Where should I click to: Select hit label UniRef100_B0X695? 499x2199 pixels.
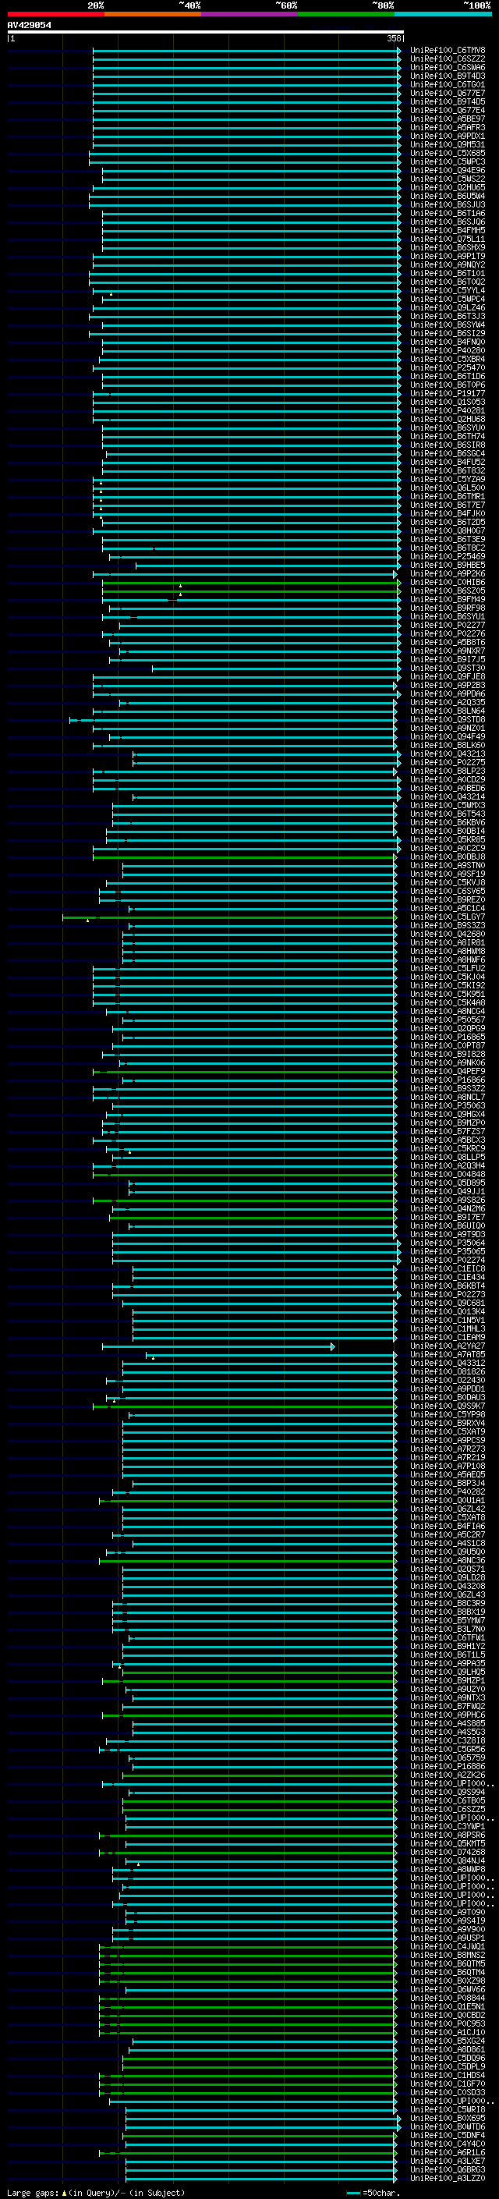click(x=448, y=2118)
